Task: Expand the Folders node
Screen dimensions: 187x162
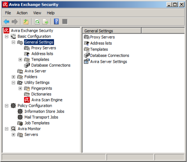Action: click(x=13, y=77)
